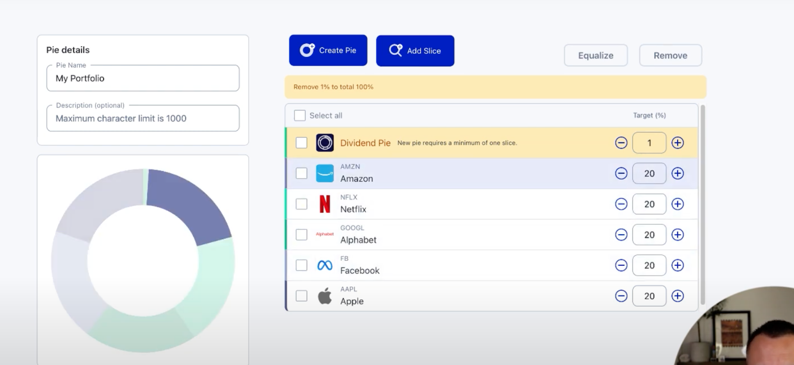
Task: Click the FB ticker text
Action: click(x=344, y=259)
